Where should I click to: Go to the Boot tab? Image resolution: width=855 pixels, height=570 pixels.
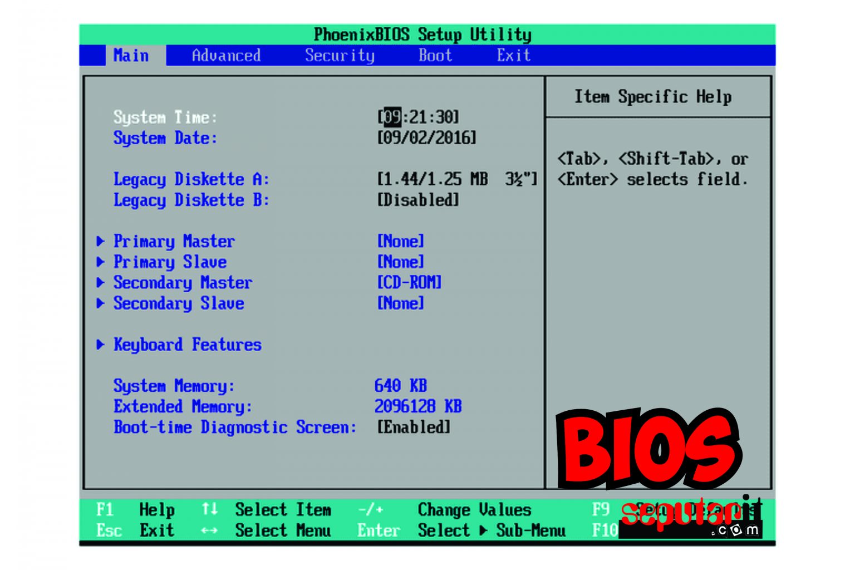(x=435, y=56)
